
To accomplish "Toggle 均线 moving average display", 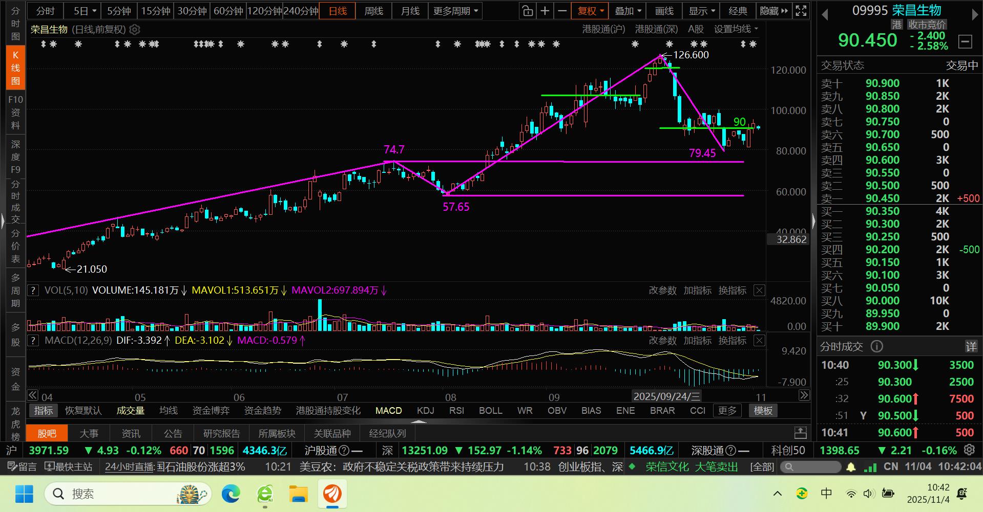I will 169,411.
